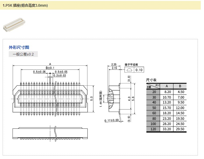The height and width of the screenshot is (159, 204).
Task: Click the 2.35 width dimension label
Action: pyautogui.click(x=114, y=65)
